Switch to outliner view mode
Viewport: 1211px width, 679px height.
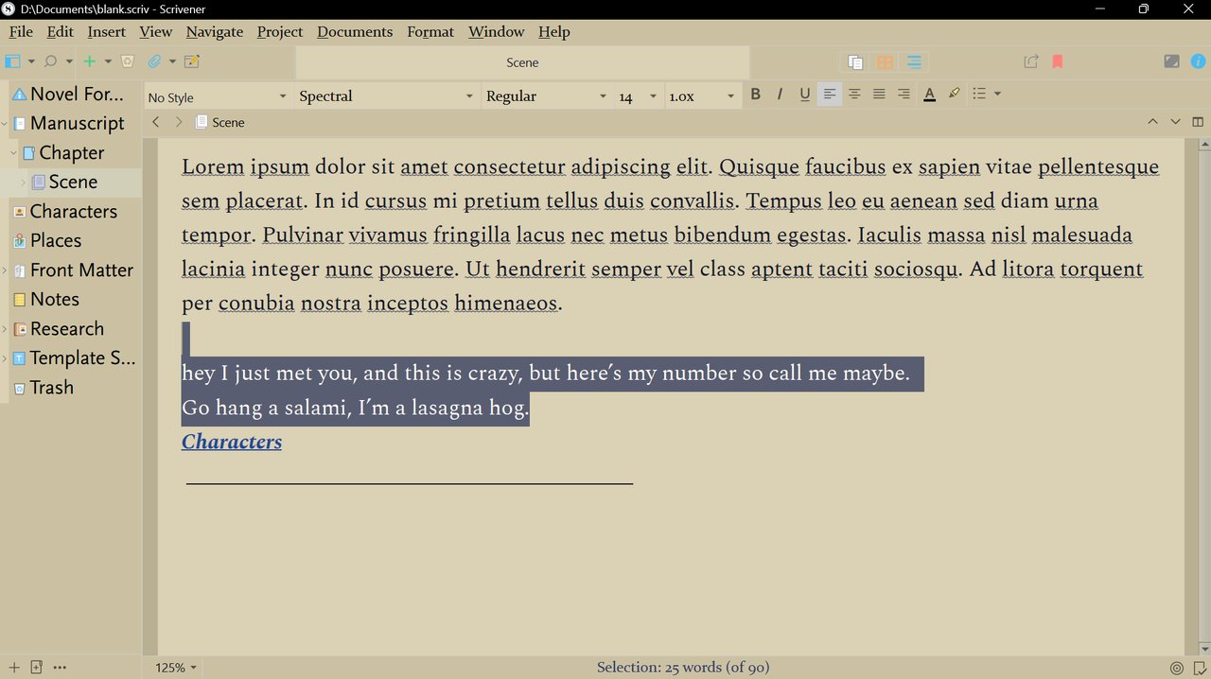[914, 62]
